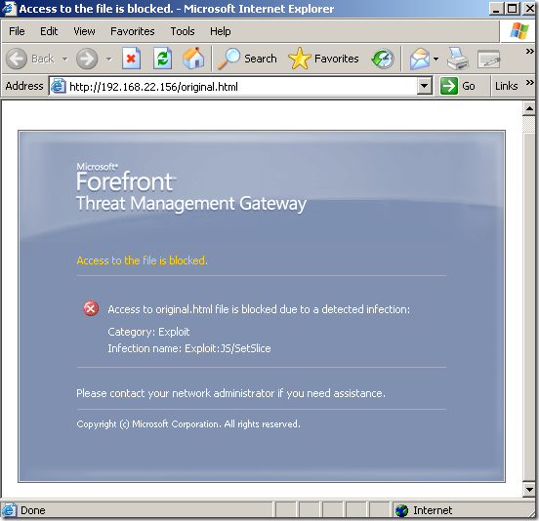Click the Edit page icon in toolbar

click(488, 60)
